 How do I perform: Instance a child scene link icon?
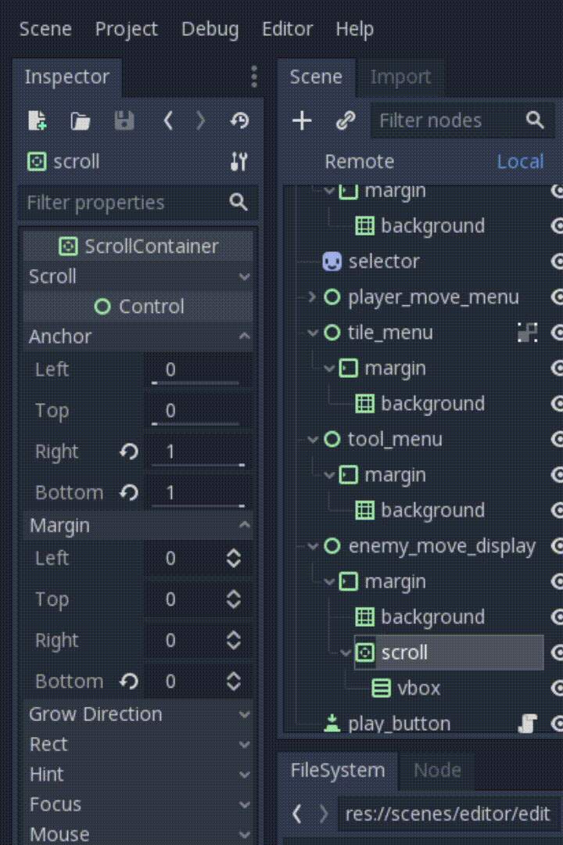346,120
